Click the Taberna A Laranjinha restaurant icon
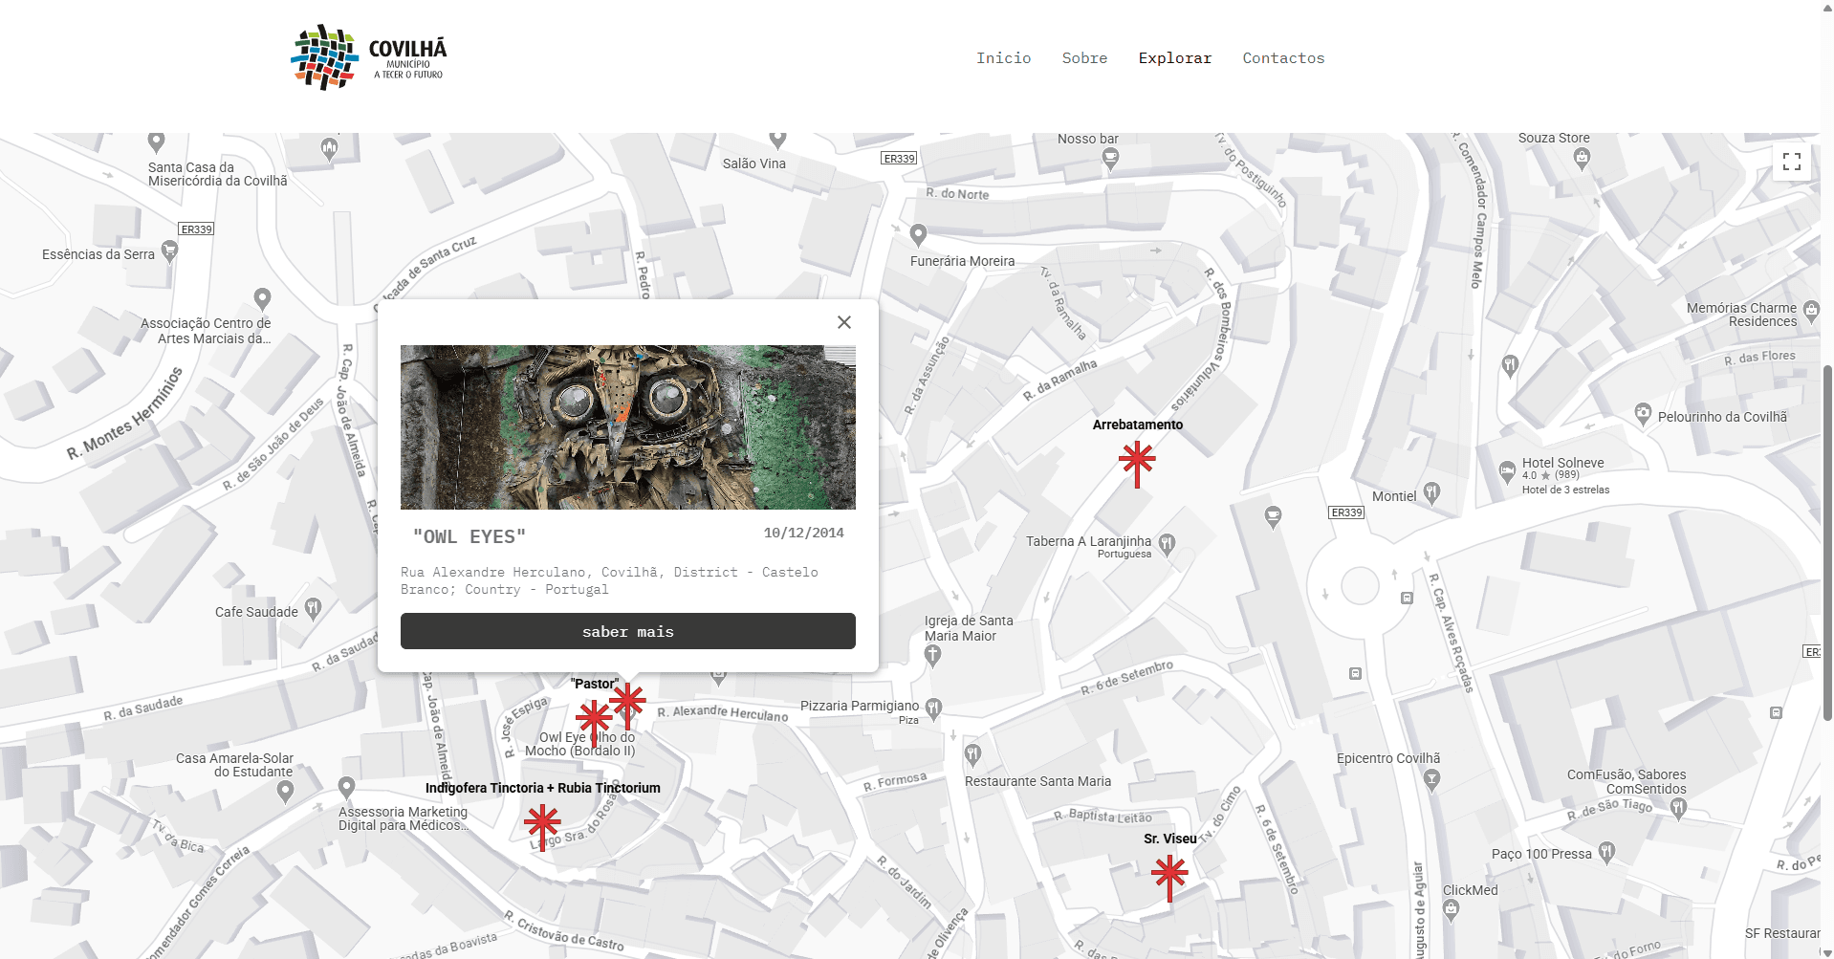Viewport: 1834px width, 959px height. [x=1167, y=545]
